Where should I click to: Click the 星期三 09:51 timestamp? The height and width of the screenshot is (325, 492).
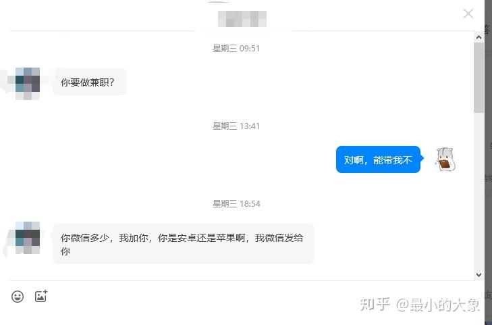(x=236, y=49)
